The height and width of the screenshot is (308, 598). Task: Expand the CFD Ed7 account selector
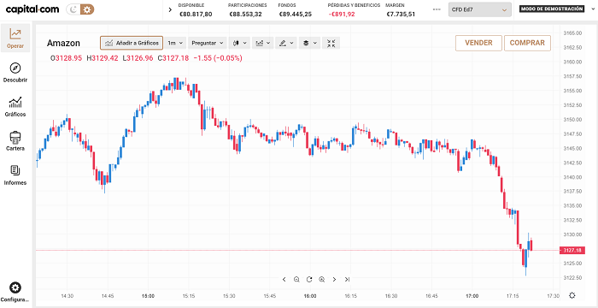click(x=480, y=10)
